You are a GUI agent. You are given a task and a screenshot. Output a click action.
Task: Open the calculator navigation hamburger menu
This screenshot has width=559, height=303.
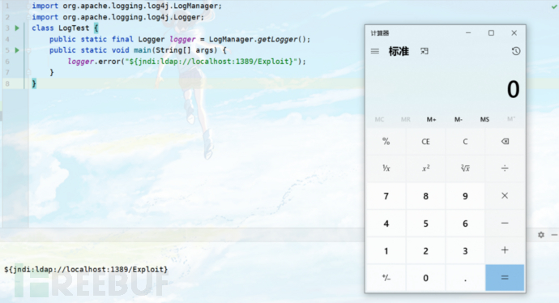click(374, 51)
